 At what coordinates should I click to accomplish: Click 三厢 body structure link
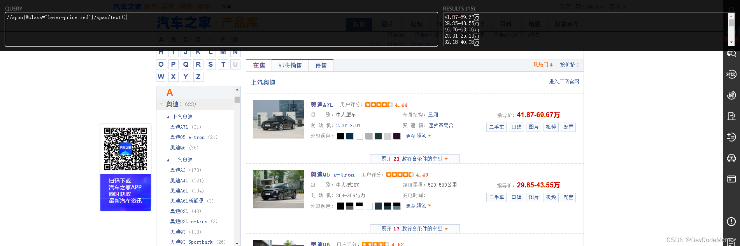[433, 115]
